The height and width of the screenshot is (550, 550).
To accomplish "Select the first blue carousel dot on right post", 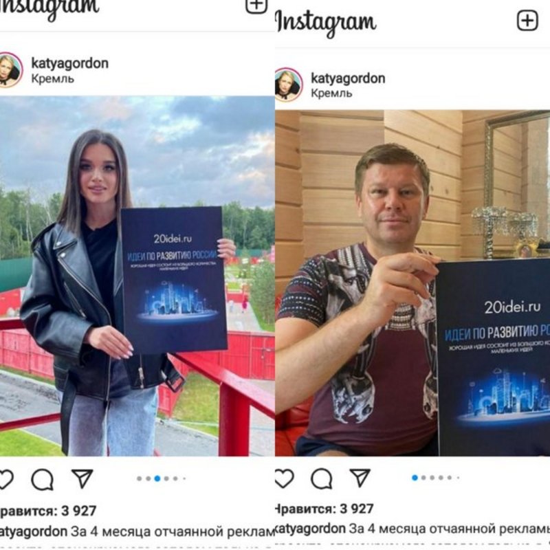I will (x=415, y=477).
